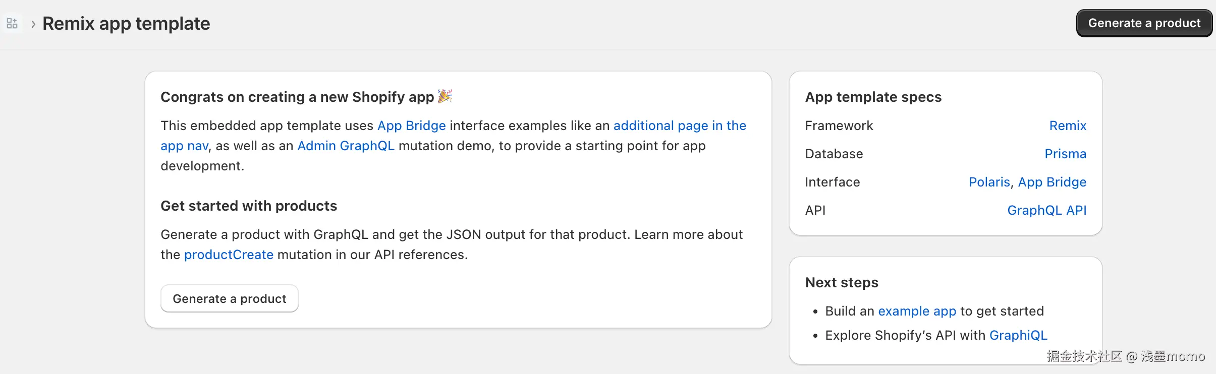Click the breadcrumb chevron before Remix app template
This screenshot has width=1216, height=374.
pyautogui.click(x=33, y=24)
